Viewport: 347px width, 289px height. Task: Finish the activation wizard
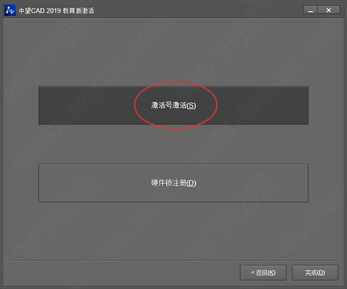(x=315, y=273)
